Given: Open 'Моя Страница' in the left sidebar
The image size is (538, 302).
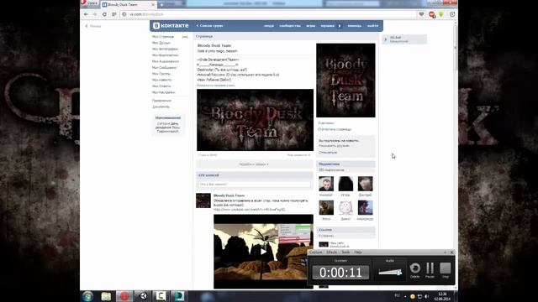Looking at the screenshot, I should tap(163, 37).
